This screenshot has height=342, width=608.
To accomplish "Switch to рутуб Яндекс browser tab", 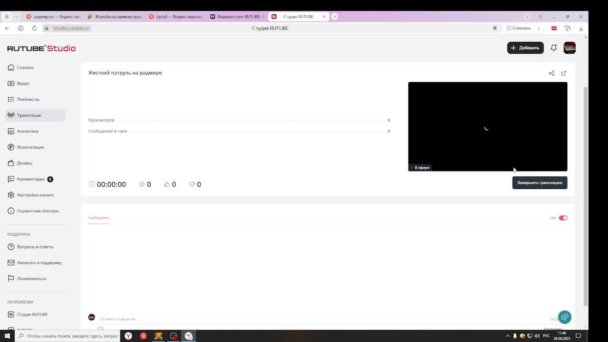I will pyautogui.click(x=176, y=17).
